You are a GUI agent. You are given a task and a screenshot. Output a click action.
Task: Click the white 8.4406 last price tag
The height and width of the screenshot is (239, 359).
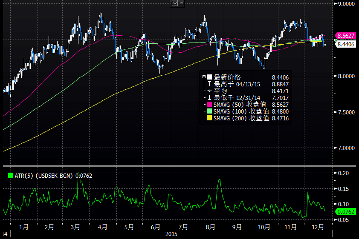click(345, 43)
